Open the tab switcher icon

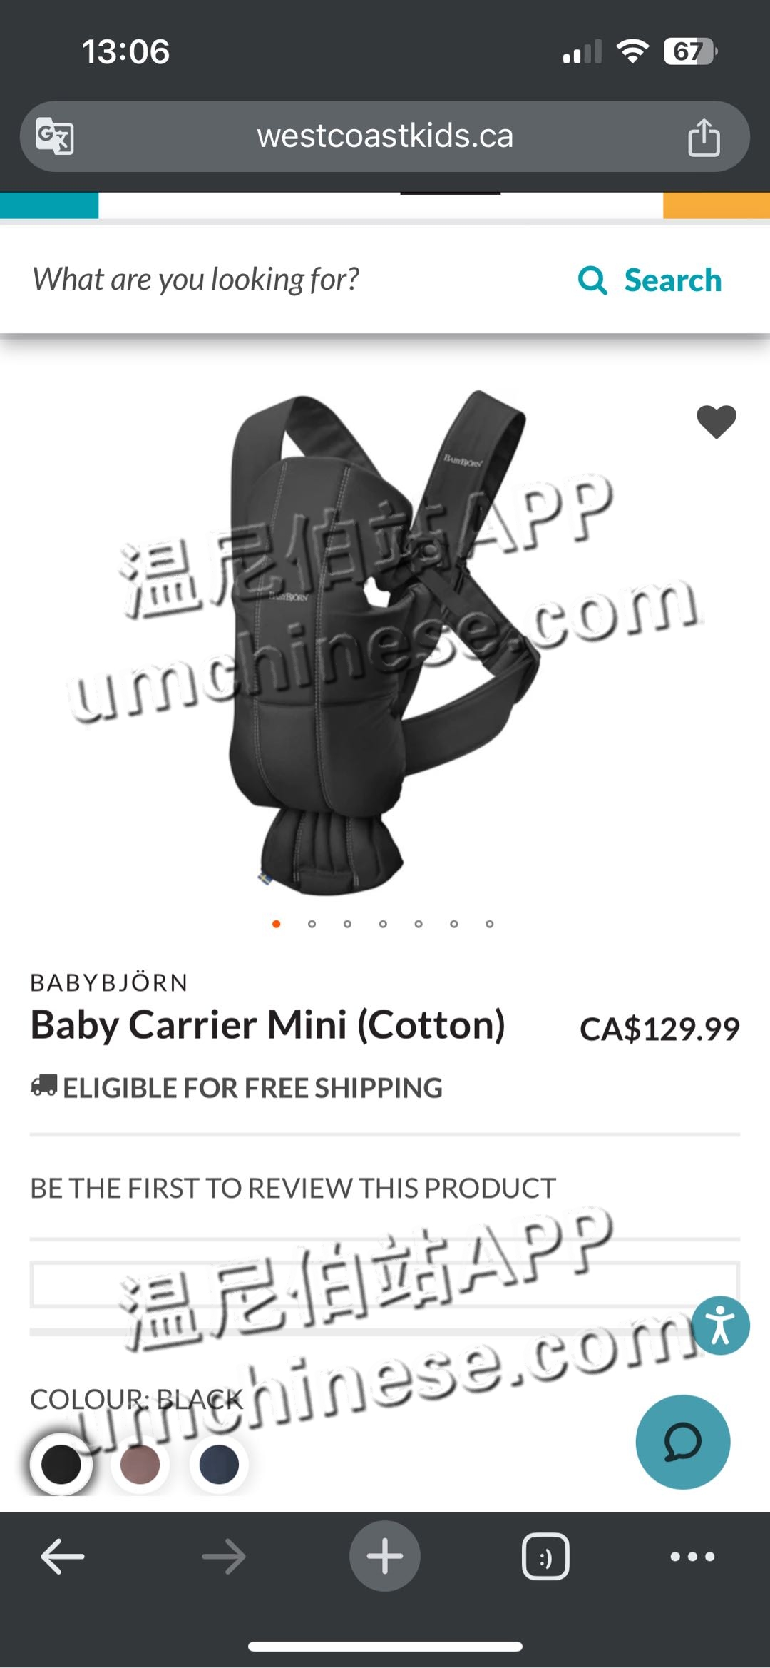pyautogui.click(x=545, y=1556)
